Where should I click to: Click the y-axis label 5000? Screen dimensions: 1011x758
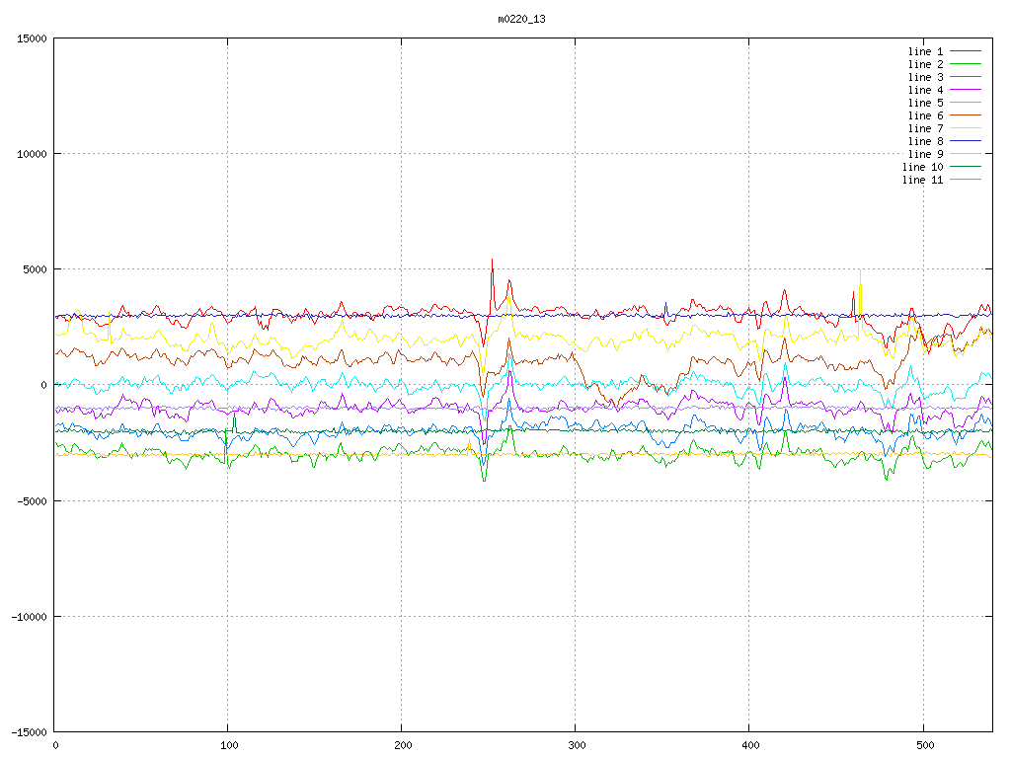pos(35,269)
